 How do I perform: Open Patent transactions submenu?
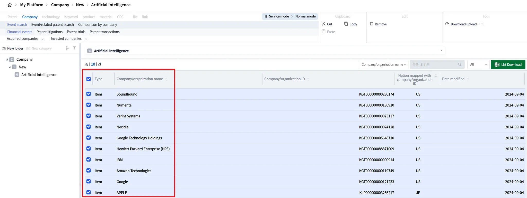[x=104, y=32]
